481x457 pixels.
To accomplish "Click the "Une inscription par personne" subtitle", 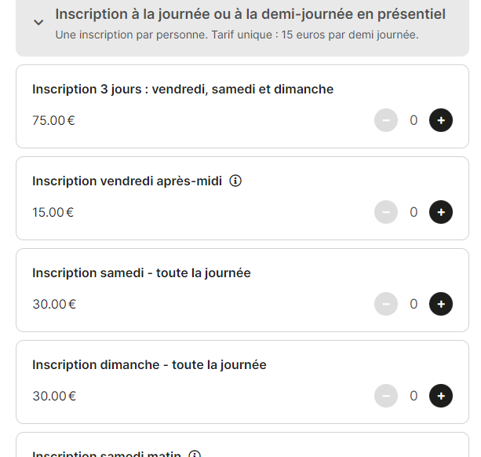I will coord(236,35).
